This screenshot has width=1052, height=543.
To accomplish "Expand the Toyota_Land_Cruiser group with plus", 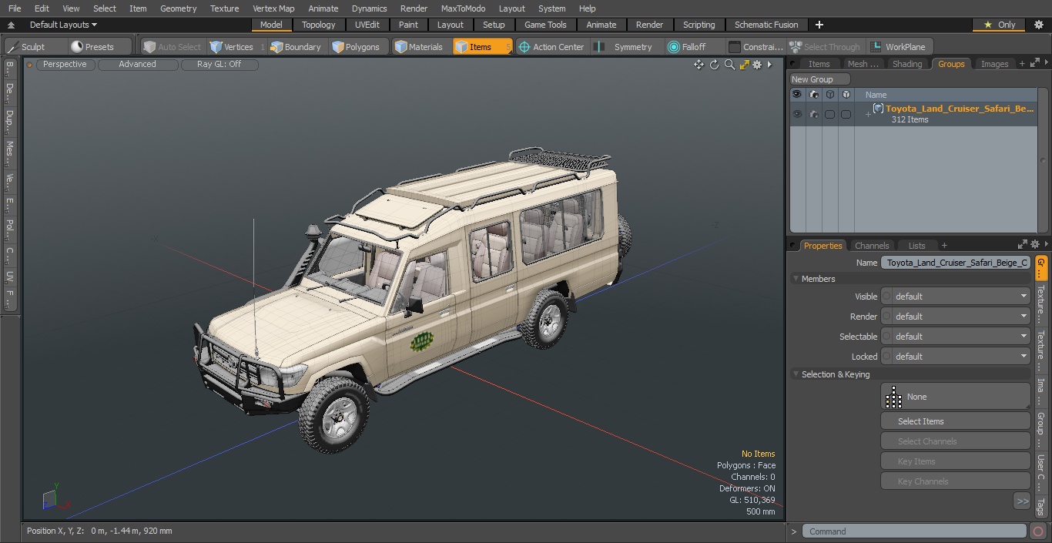I will point(868,114).
